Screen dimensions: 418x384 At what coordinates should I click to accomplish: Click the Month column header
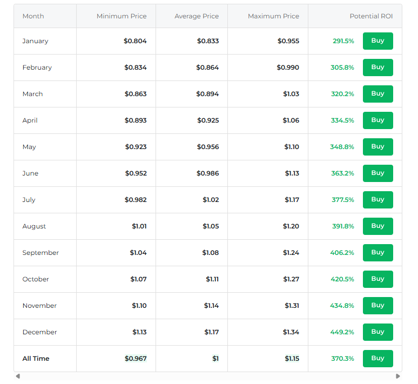coord(33,16)
